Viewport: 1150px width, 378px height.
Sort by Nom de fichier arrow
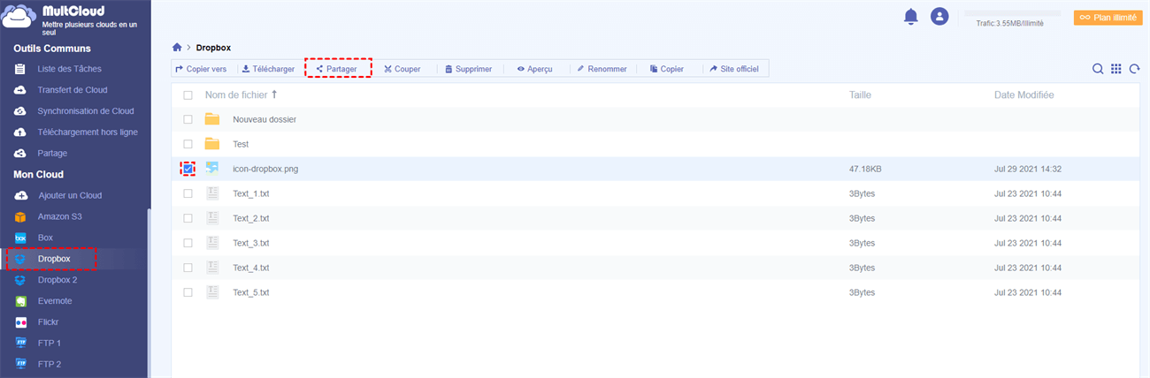point(274,94)
